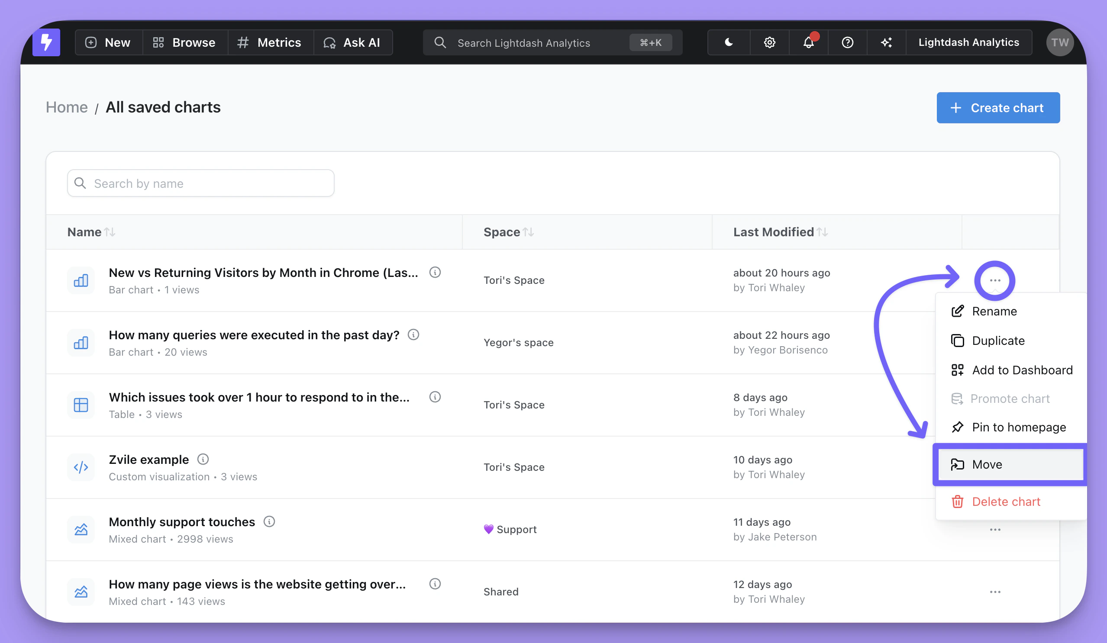The width and height of the screenshot is (1107, 643).
Task: Go to Home breadcrumb link
Action: point(67,107)
